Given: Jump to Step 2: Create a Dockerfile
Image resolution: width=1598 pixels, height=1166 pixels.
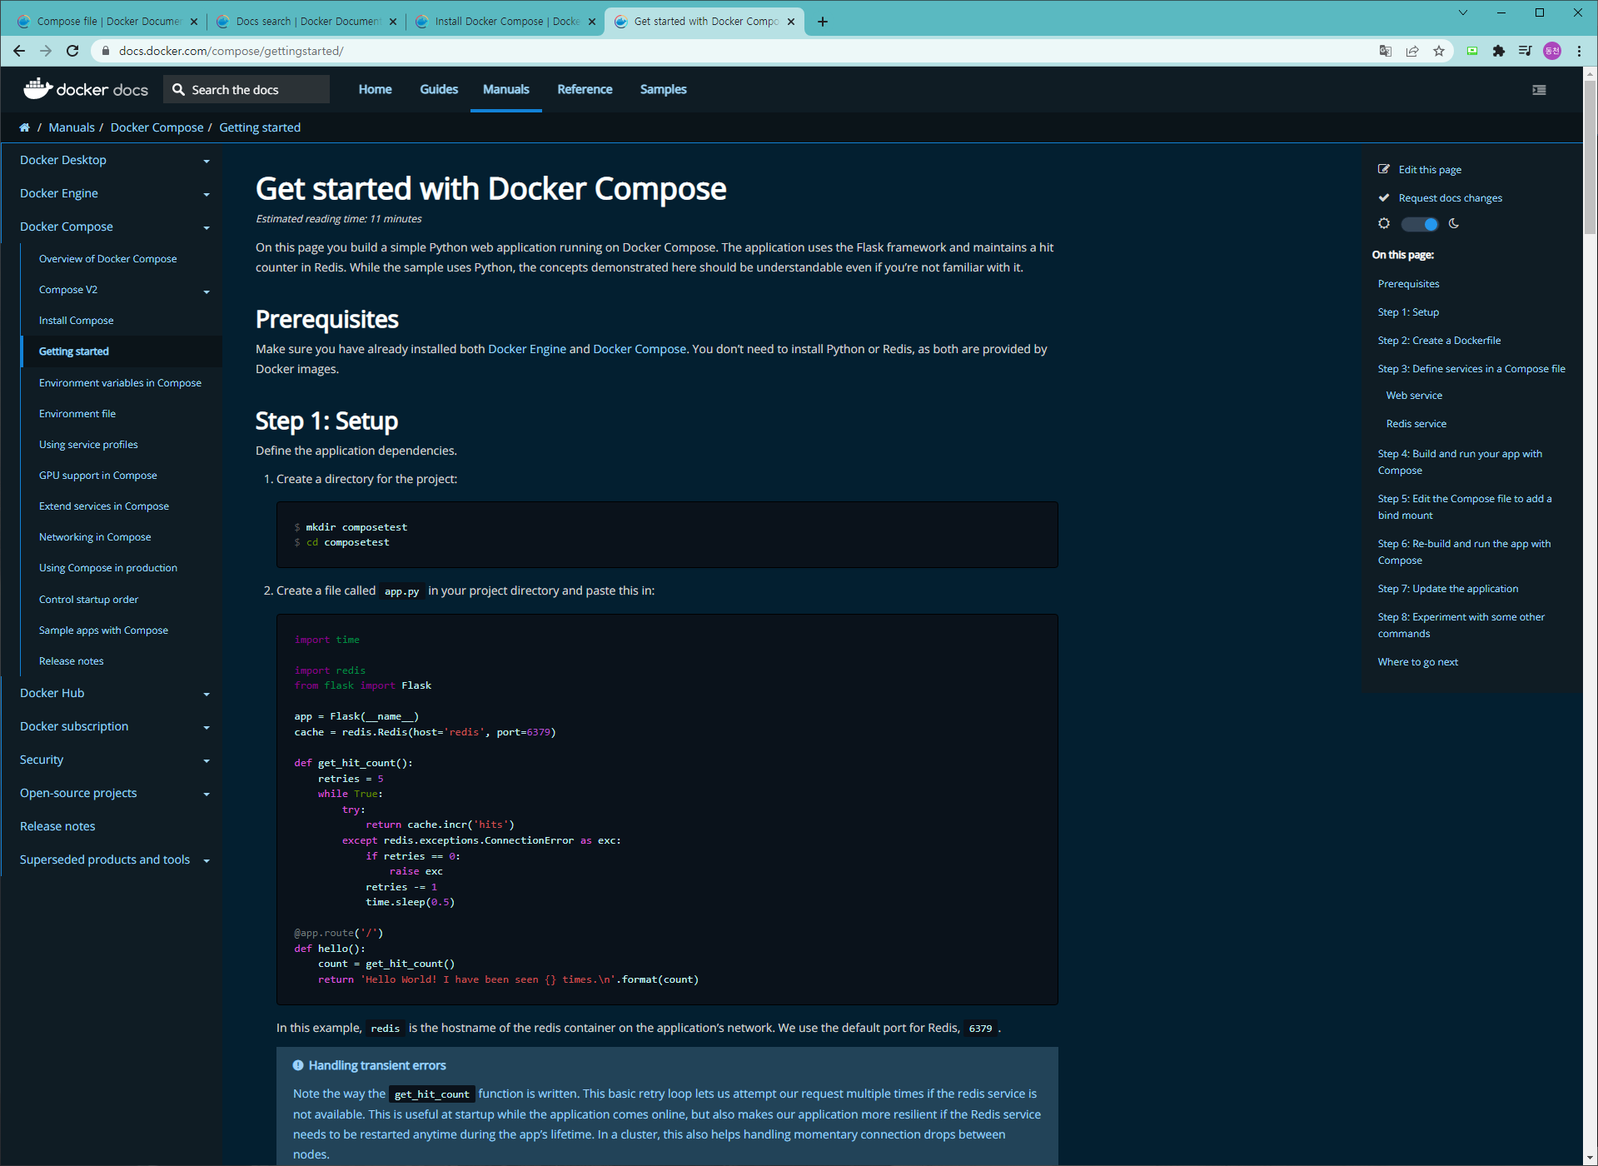Looking at the screenshot, I should point(1439,340).
